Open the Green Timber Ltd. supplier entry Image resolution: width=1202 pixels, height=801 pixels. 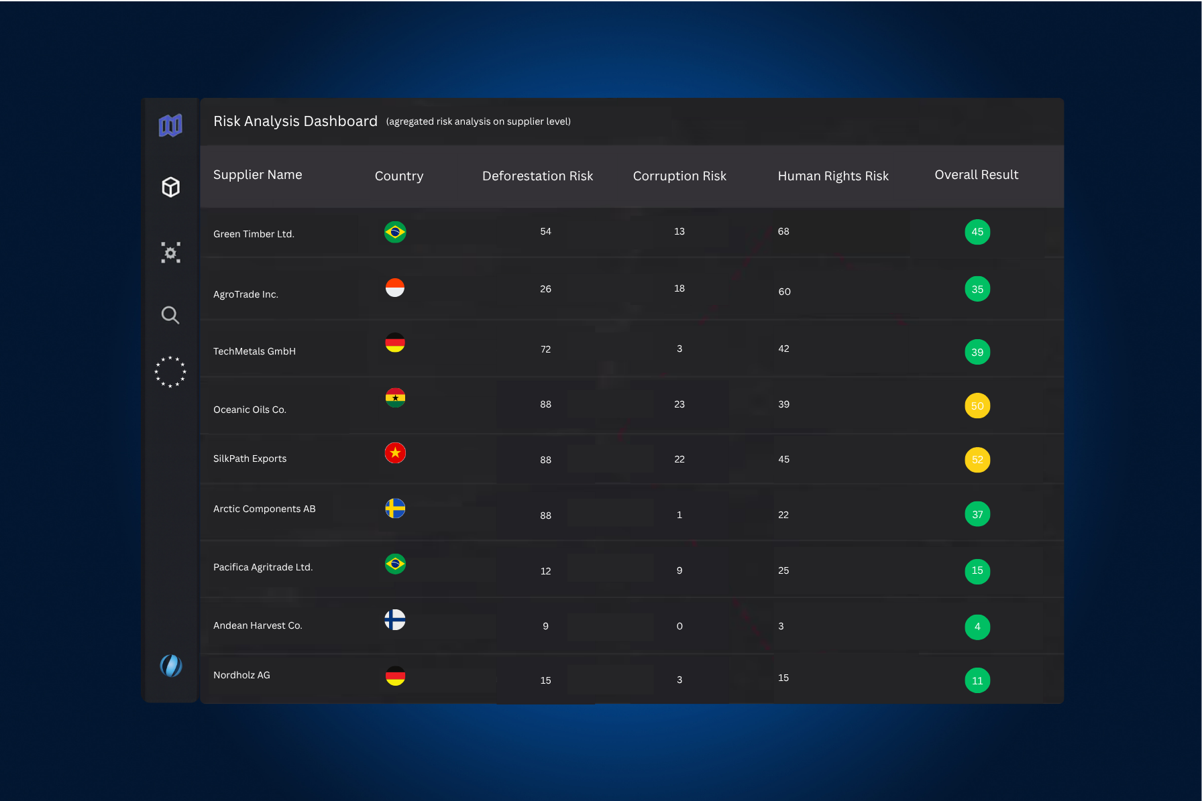(254, 234)
